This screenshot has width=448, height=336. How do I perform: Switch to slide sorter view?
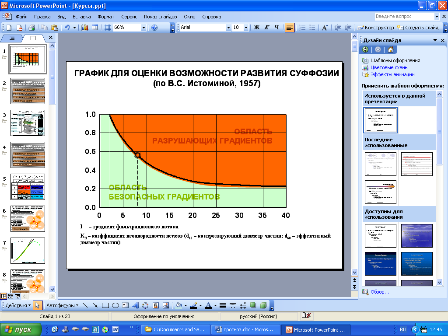coord(10,296)
